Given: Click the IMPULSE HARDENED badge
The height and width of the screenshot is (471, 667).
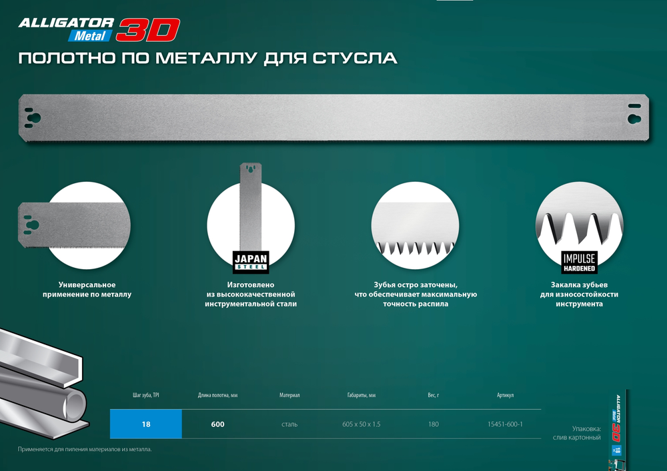Looking at the screenshot, I should click(579, 262).
